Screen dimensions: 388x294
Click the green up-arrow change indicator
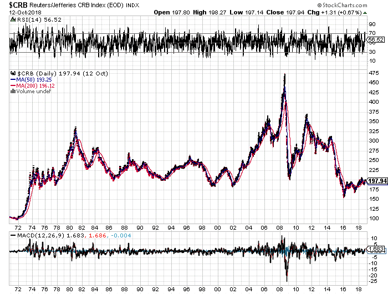[365, 13]
